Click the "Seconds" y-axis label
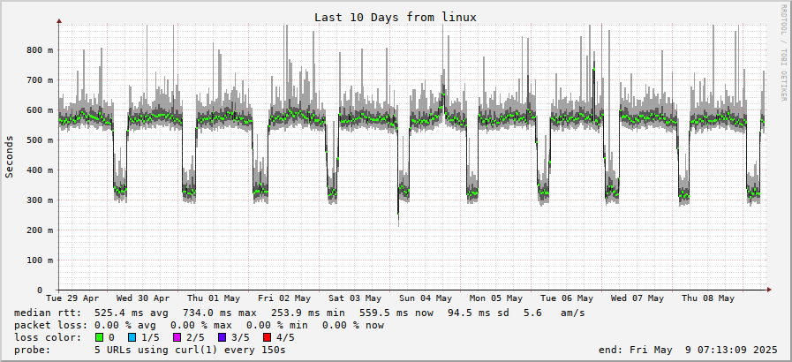 pos(9,156)
